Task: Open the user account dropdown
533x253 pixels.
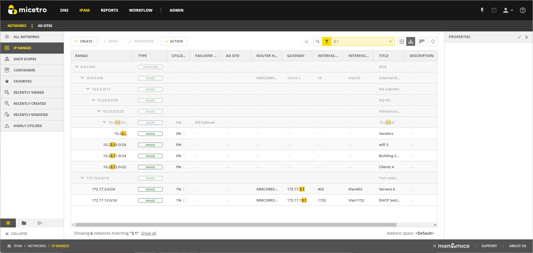Action: [x=508, y=10]
